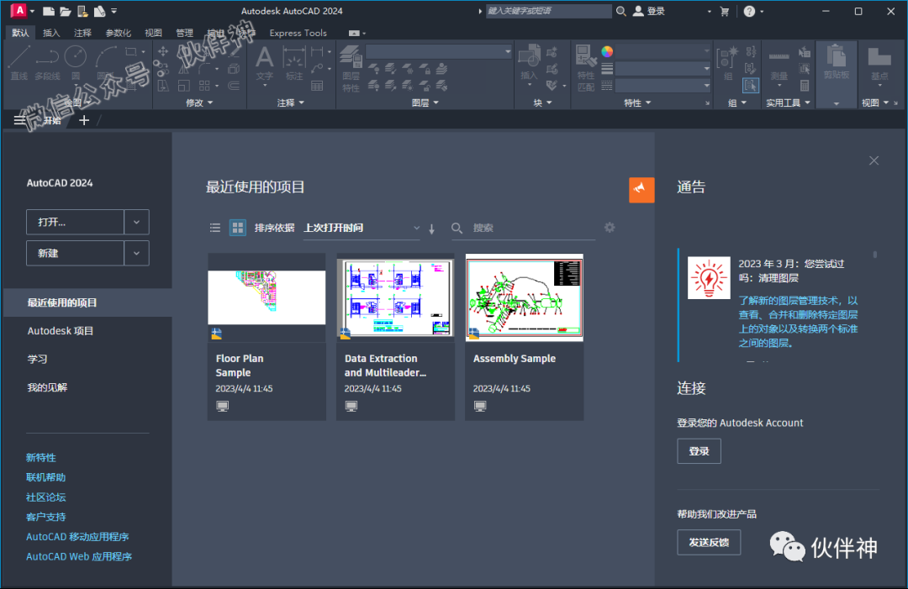
Task: Expand the 块 ribbon panel
Action: coord(542,103)
